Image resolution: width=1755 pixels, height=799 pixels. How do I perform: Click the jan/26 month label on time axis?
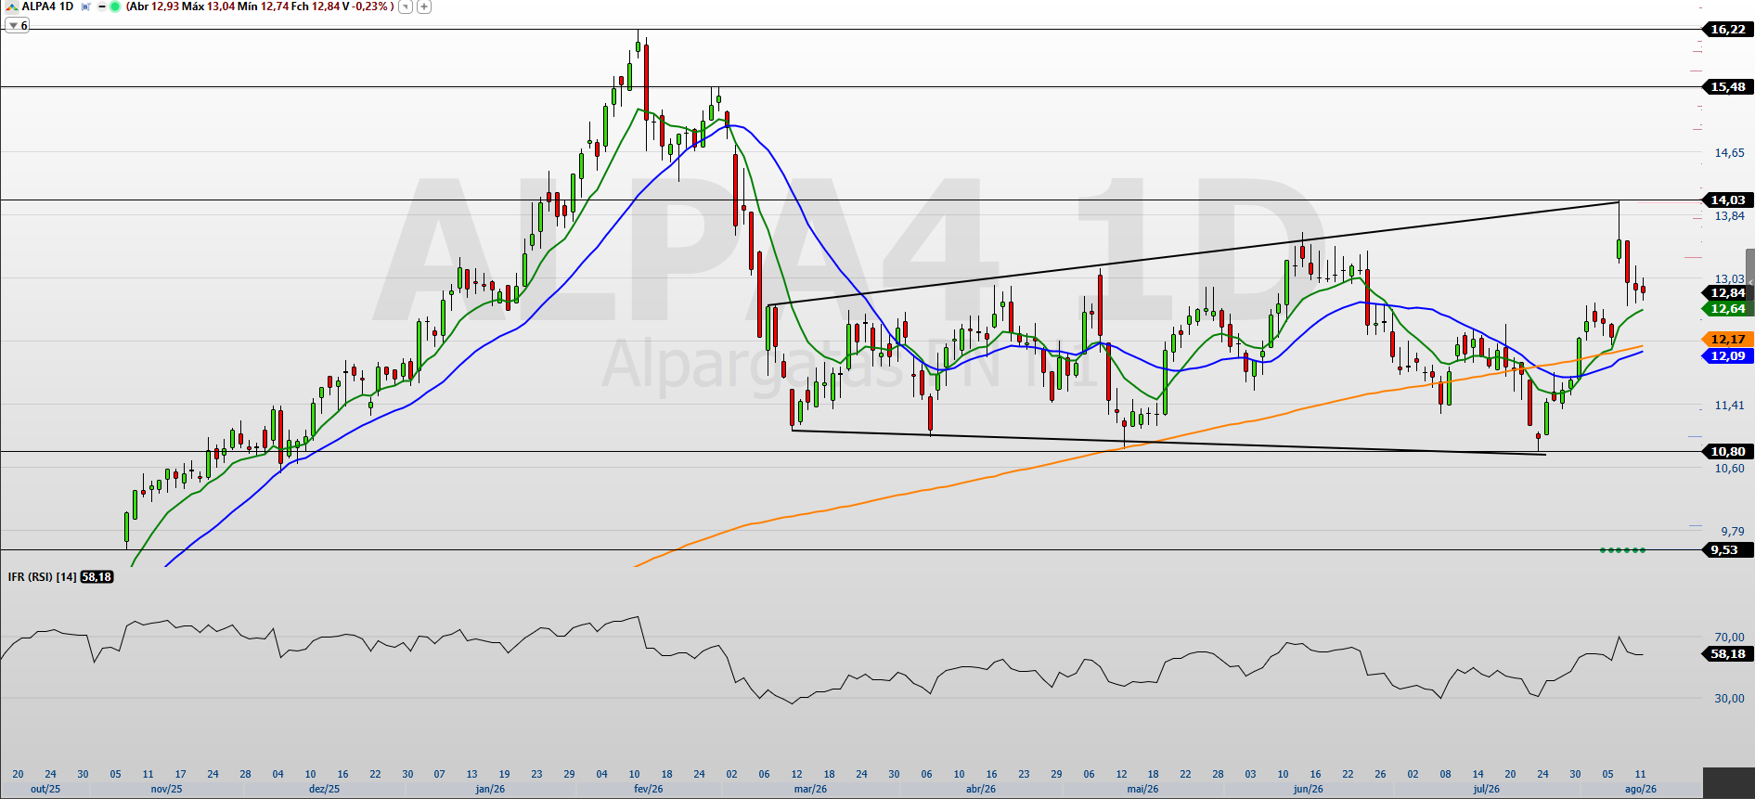[490, 789]
